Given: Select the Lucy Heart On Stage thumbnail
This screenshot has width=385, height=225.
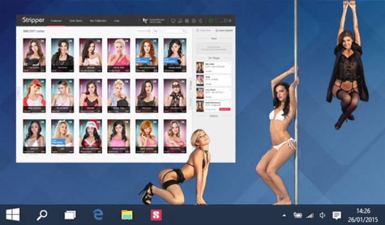Looking at the screenshot, I should pyautogui.click(x=200, y=94).
